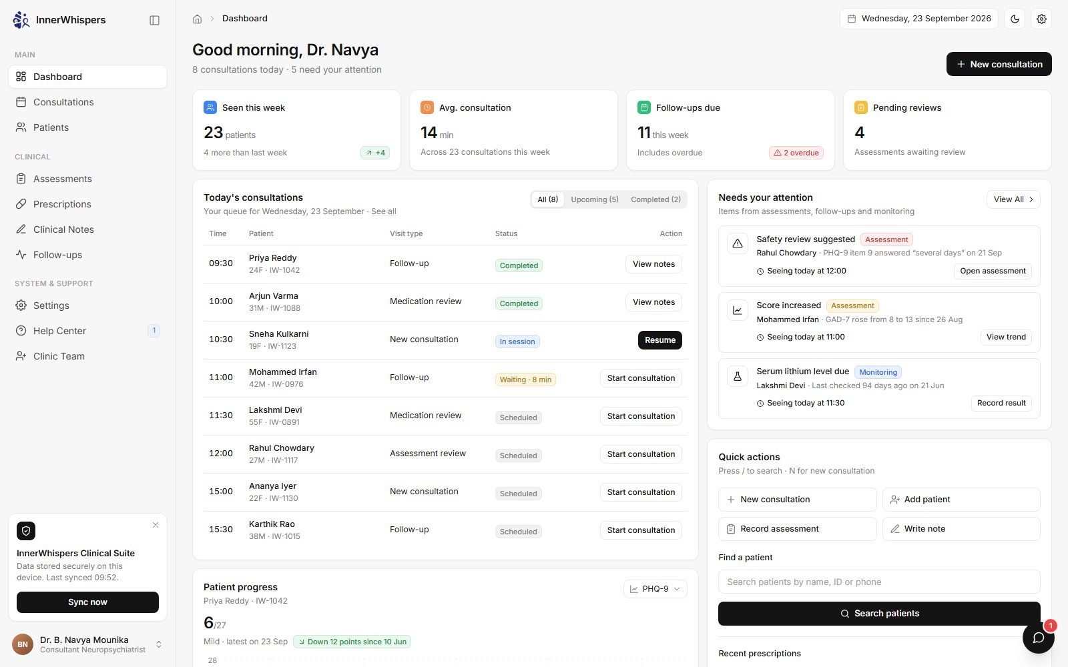This screenshot has width=1068, height=667.
Task: Switch to the Completed (2) tab
Action: point(655,199)
